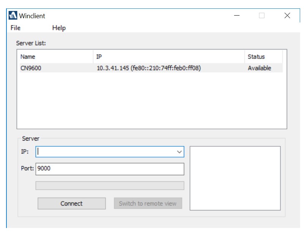Open the Help menu

point(59,28)
